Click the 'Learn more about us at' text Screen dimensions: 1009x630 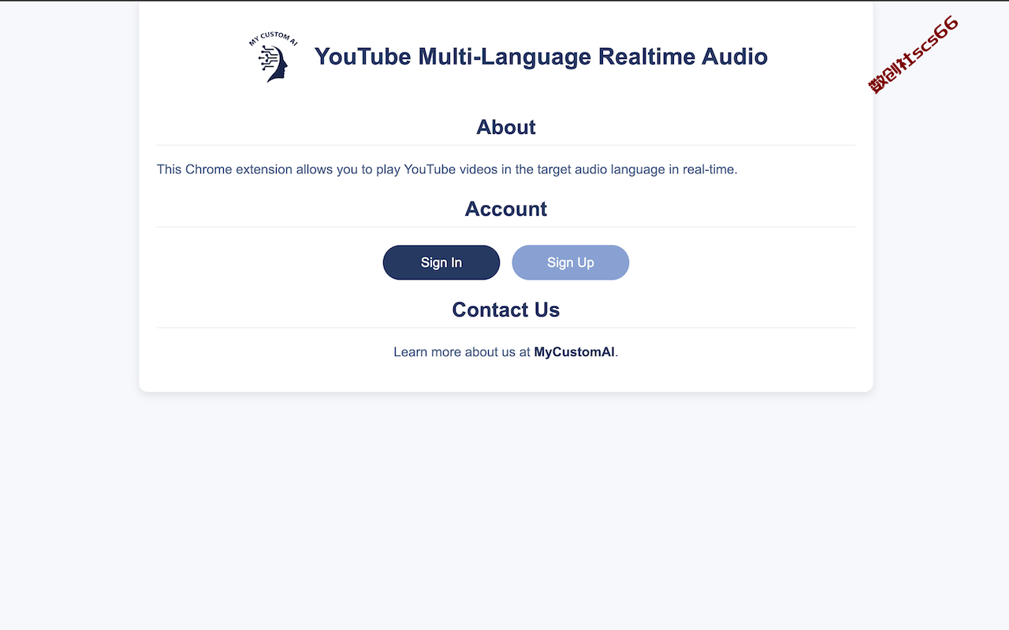(462, 352)
